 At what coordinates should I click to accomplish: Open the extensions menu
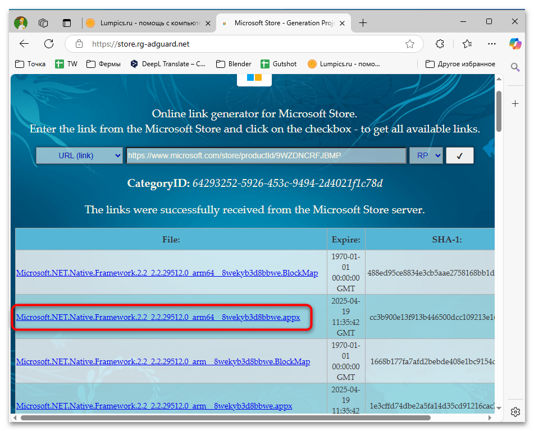coord(440,44)
